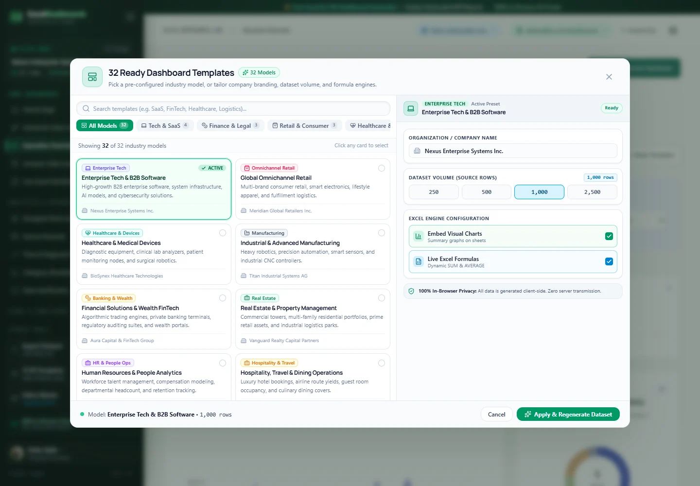Click the organization company name field

coord(513,151)
